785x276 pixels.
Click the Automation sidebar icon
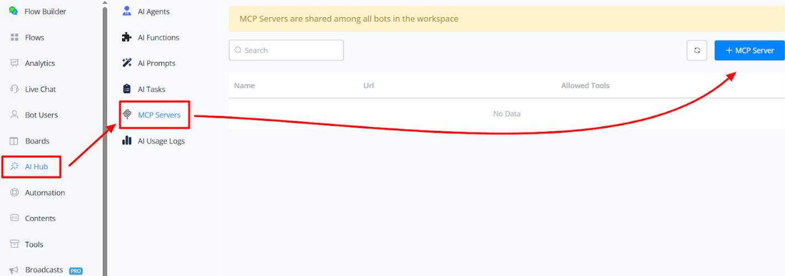(15, 193)
